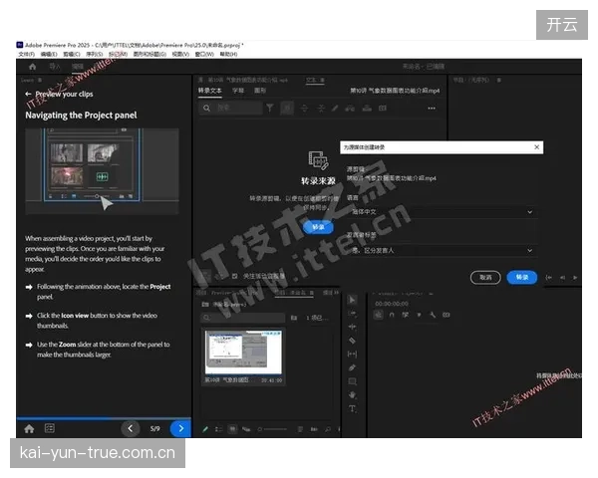The image size is (598, 478).
Task: Click the tutorial progress bar above step counter
Action: pyautogui.click(x=104, y=418)
